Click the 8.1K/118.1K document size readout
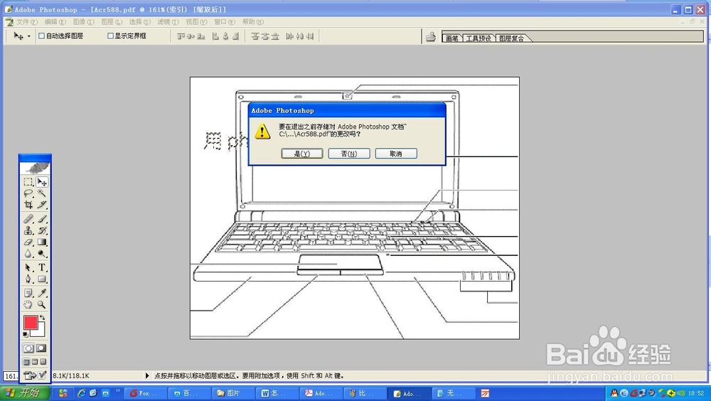 pos(71,375)
